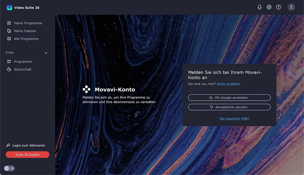Click the STORE section header label

(x=10, y=53)
